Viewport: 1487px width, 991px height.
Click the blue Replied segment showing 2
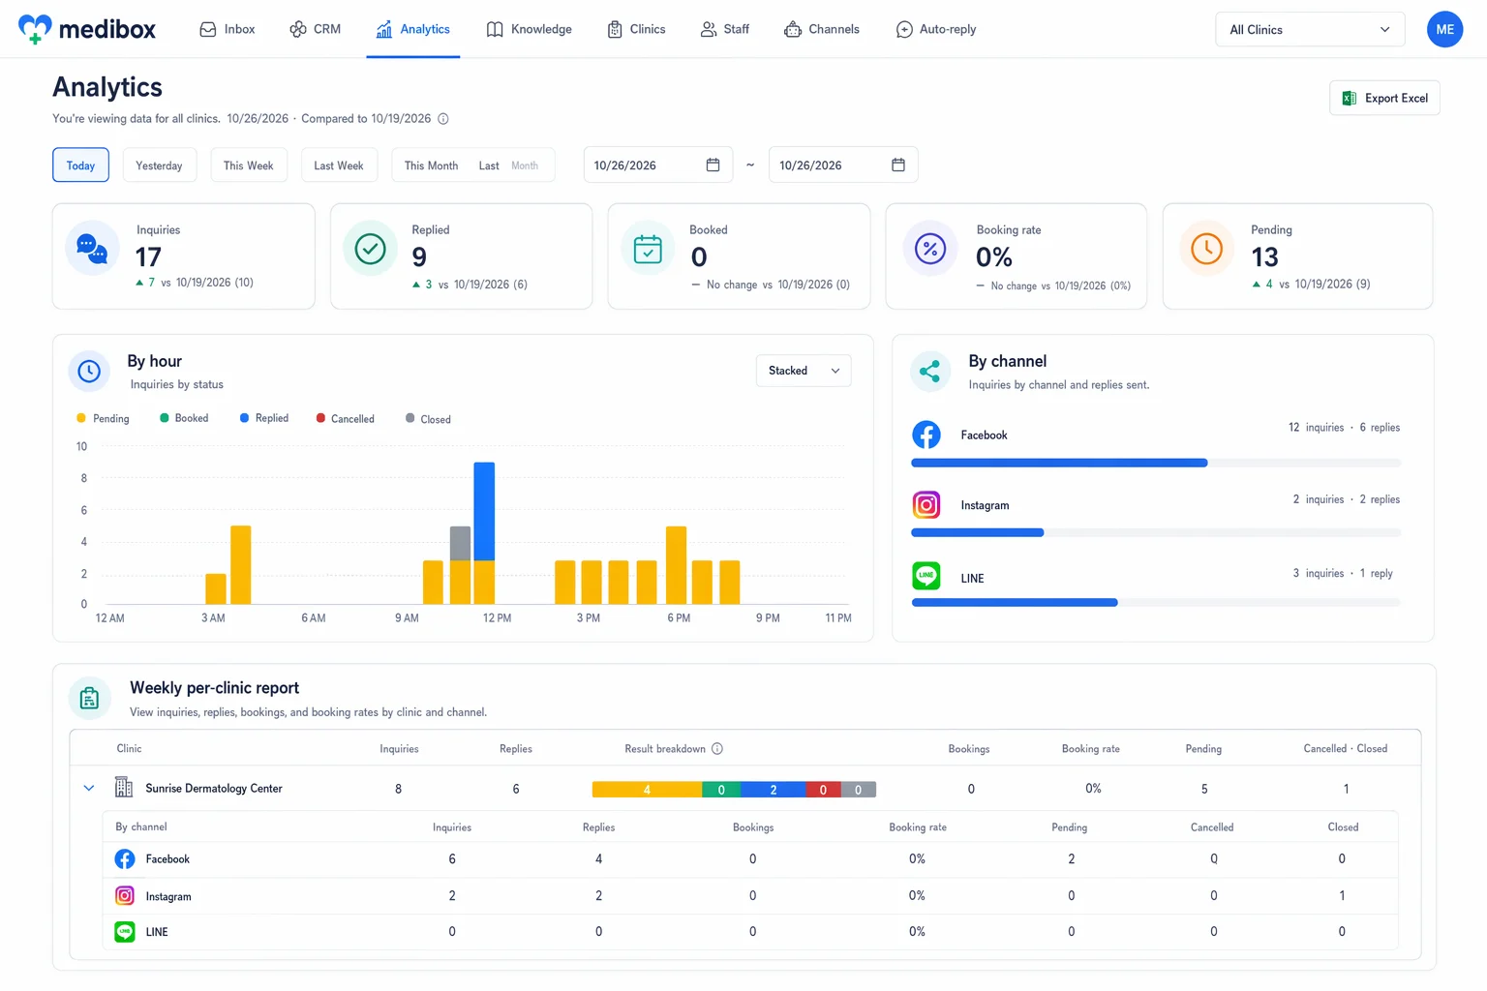click(x=773, y=790)
